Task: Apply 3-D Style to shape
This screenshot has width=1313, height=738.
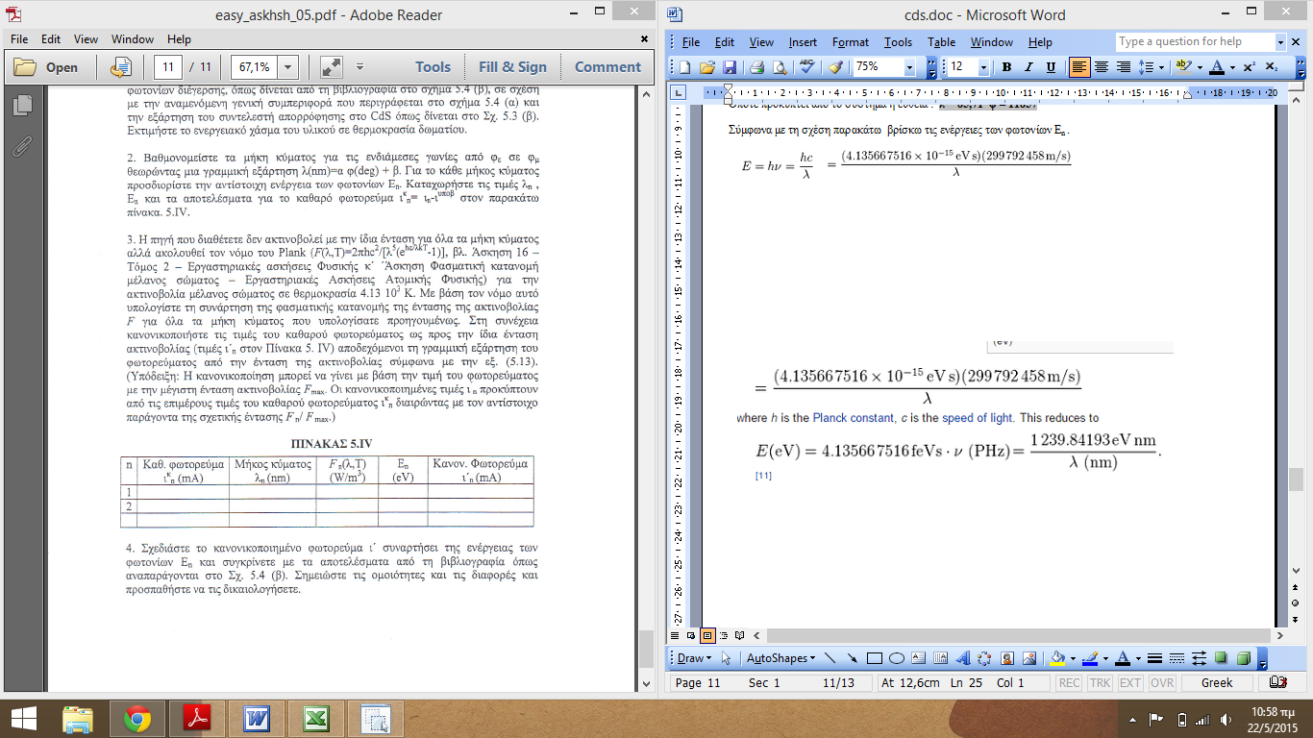Action: coord(1243,658)
